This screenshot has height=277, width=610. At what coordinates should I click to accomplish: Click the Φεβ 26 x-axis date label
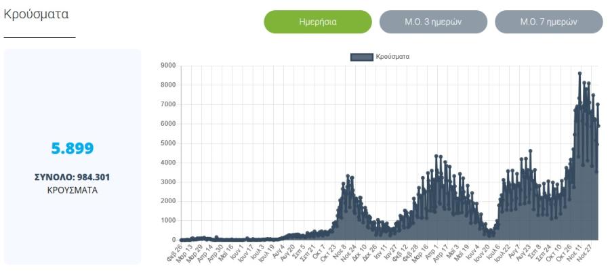tap(174, 253)
